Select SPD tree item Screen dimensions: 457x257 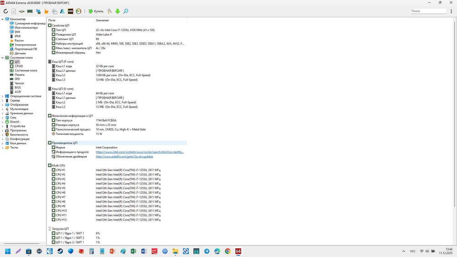(x=17, y=79)
